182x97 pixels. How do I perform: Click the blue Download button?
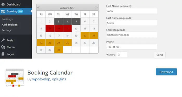click(x=166, y=72)
